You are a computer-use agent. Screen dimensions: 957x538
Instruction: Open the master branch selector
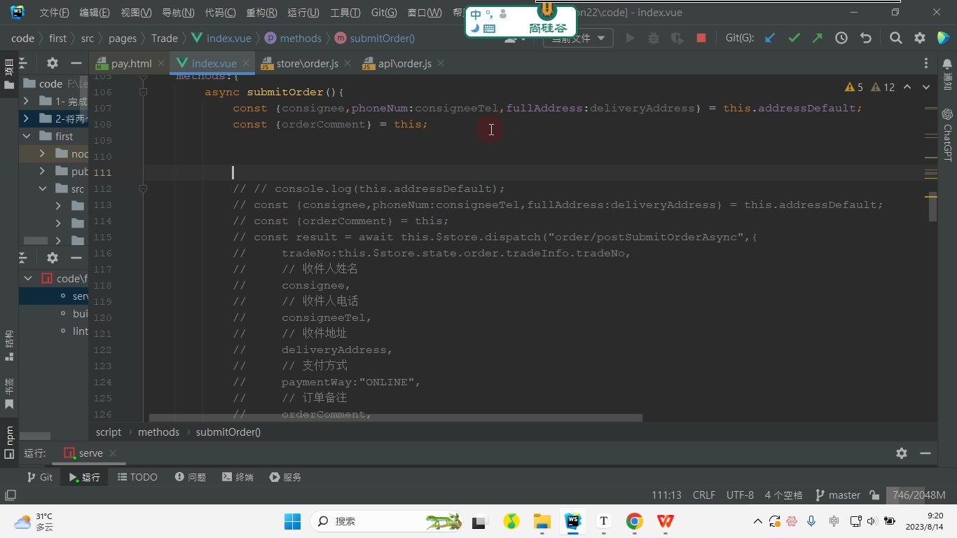pos(838,495)
